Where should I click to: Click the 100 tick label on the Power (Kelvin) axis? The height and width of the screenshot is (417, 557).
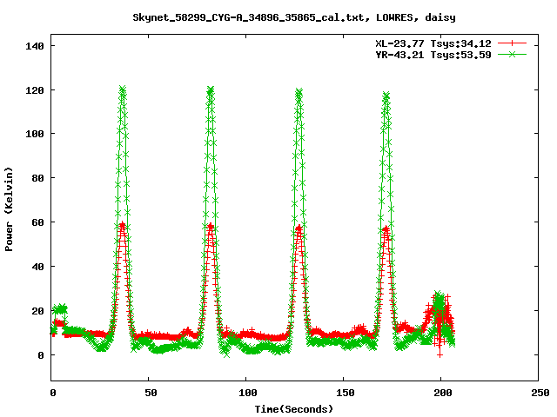click(35, 134)
